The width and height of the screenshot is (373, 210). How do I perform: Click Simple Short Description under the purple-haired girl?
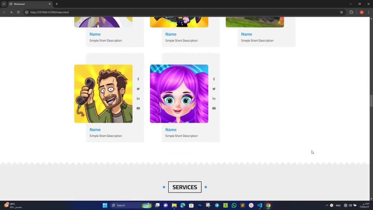pos(182,136)
